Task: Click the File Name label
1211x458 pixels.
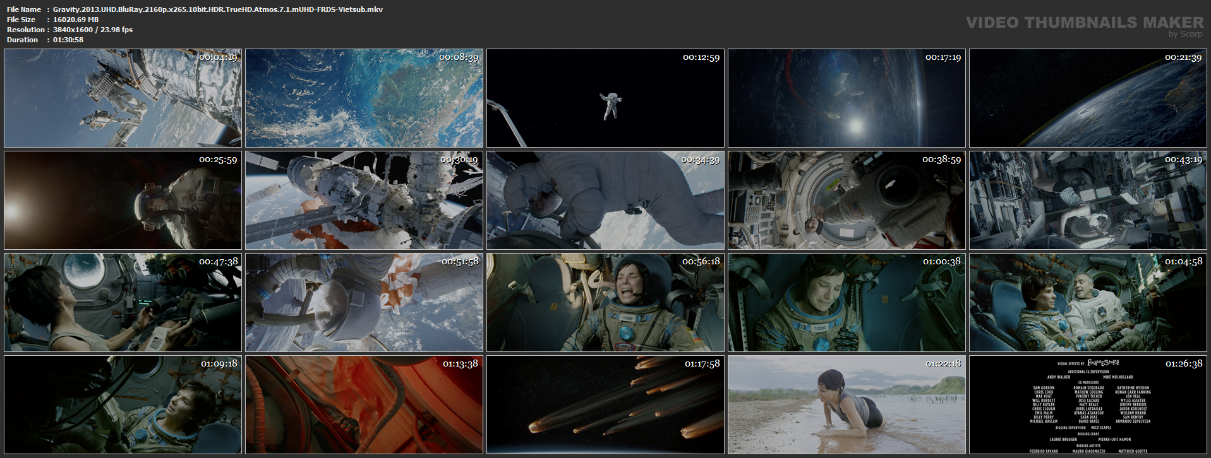Action: 24,9
